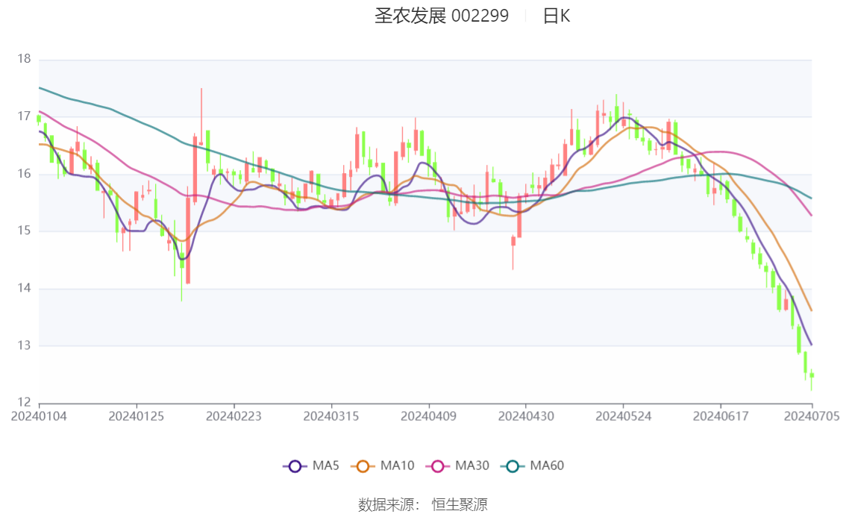This screenshot has height=514, width=846.
Task: Click data source text 数据来源: 恒生聚源
Action: [423, 505]
